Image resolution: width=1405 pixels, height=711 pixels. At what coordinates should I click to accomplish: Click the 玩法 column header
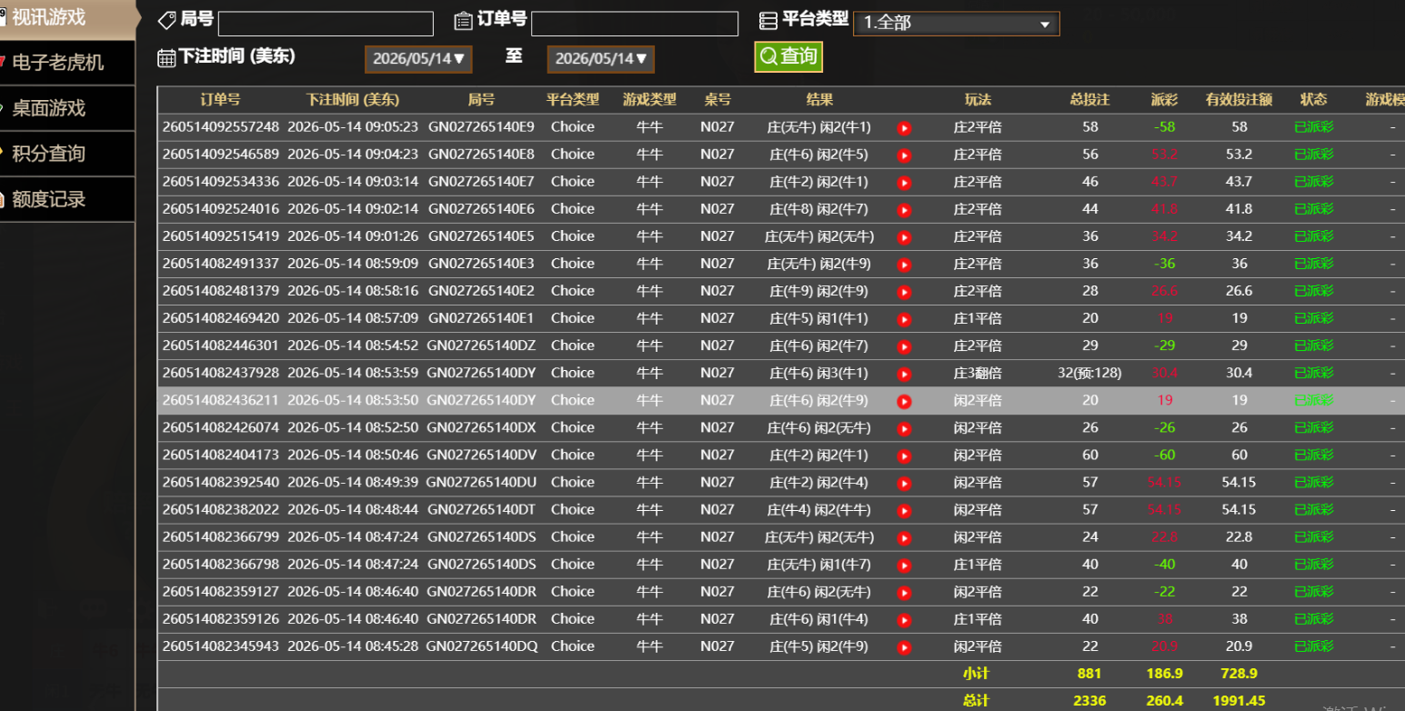pyautogui.click(x=978, y=100)
